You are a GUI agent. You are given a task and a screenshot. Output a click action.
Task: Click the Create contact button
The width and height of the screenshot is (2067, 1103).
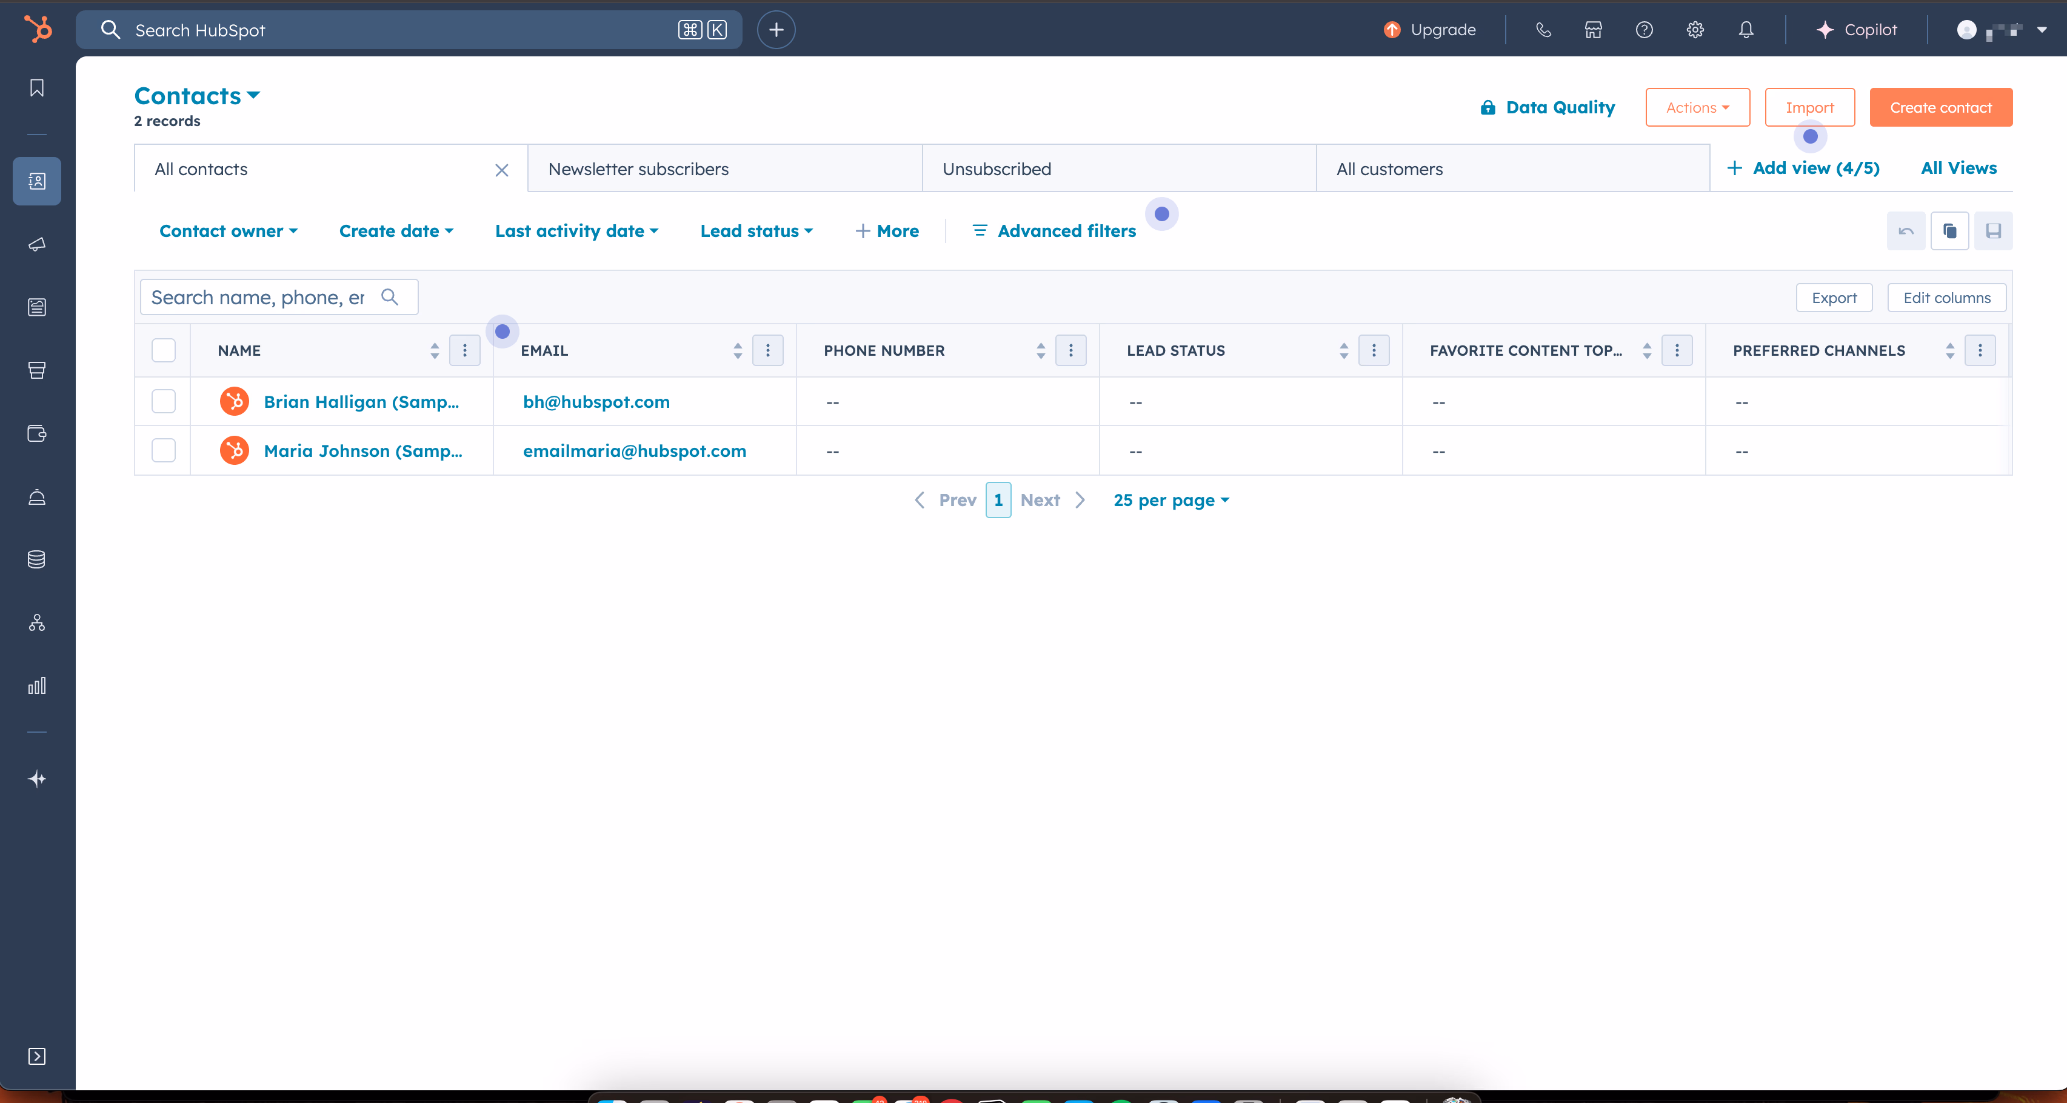(1941, 107)
